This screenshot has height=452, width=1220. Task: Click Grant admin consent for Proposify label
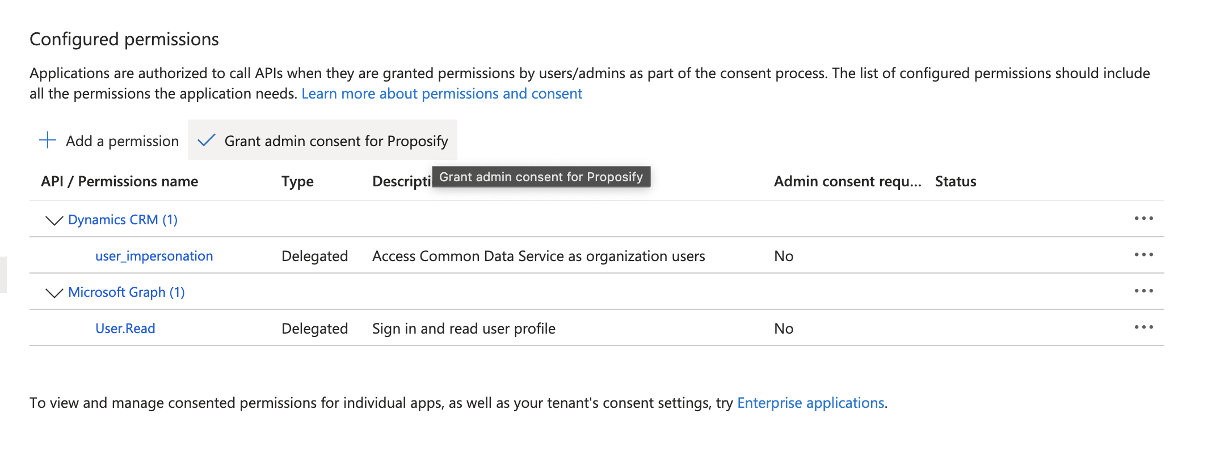point(336,141)
